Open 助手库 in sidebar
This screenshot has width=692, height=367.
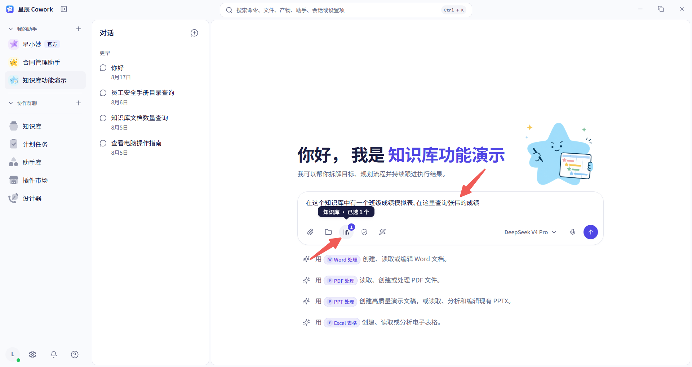pyautogui.click(x=45, y=162)
